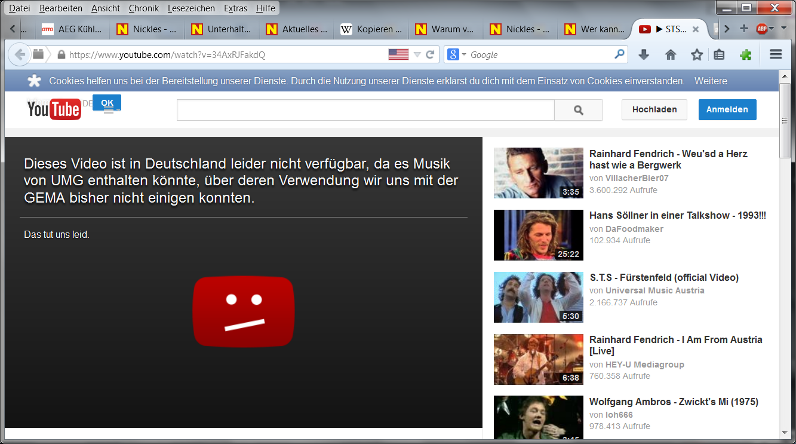Viewport: 796px width, 444px height.
Task: Close the active YouTube STS tab
Action: click(x=696, y=29)
